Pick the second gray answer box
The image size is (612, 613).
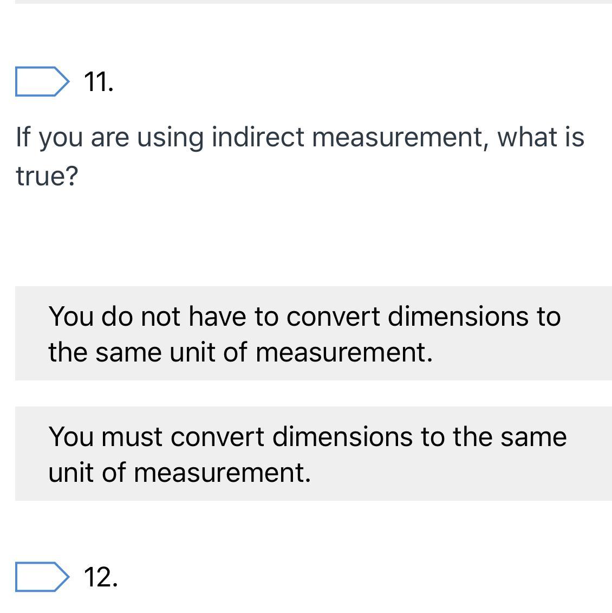(x=313, y=454)
